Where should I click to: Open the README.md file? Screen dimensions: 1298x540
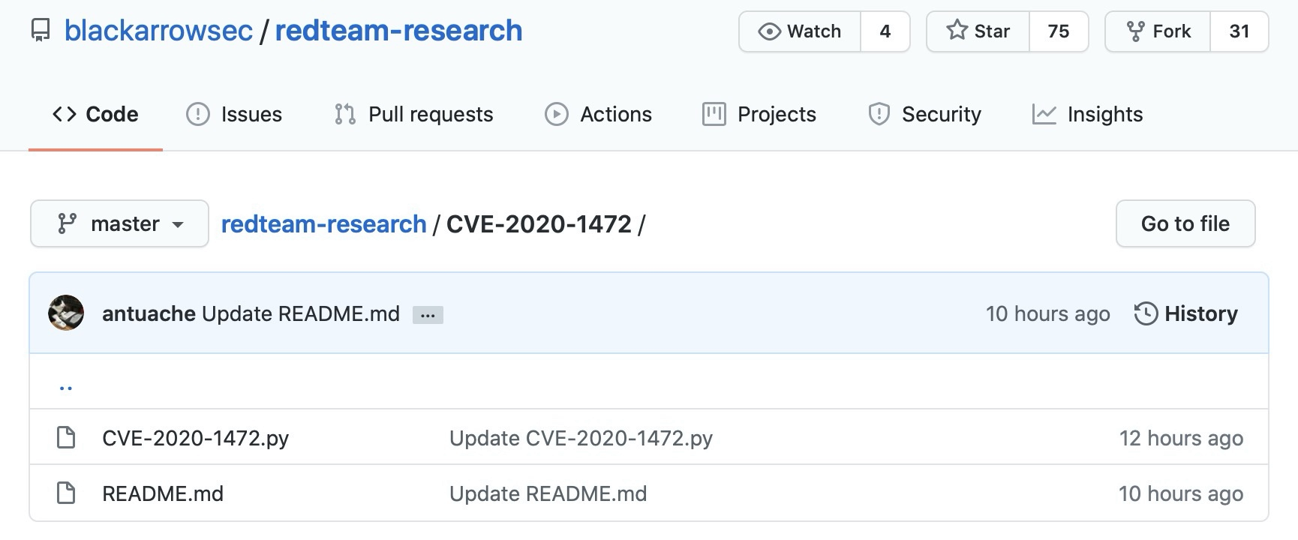click(x=163, y=493)
